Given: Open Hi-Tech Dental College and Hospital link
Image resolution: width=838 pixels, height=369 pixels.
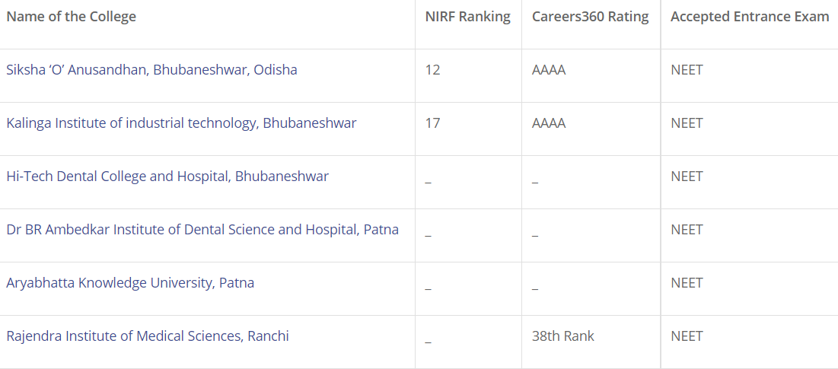Looking at the screenshot, I should coord(167,177).
